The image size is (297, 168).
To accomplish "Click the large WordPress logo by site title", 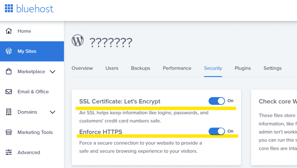I will tap(78, 41).
